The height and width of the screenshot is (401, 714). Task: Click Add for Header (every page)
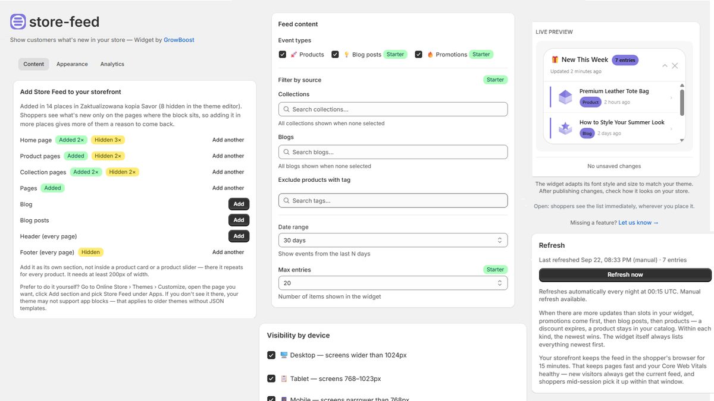(x=239, y=236)
